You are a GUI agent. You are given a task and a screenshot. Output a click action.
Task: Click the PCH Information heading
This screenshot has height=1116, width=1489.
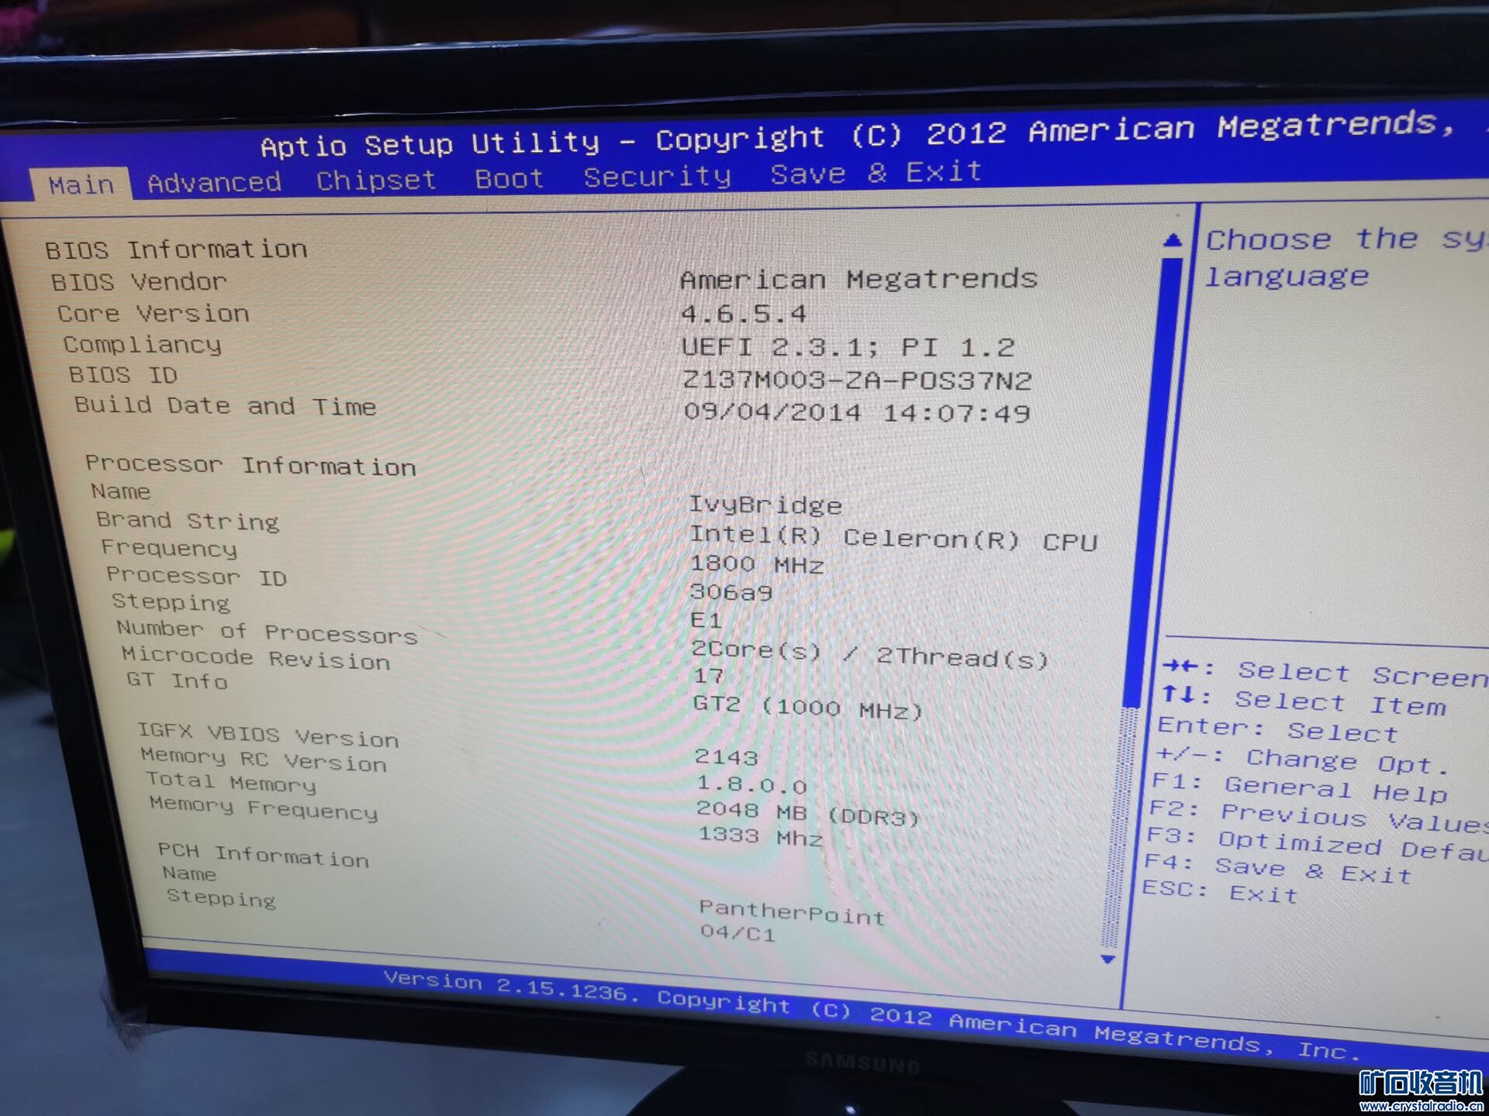264,856
